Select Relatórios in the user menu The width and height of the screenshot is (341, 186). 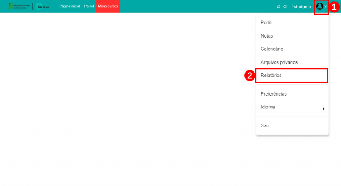[292, 75]
